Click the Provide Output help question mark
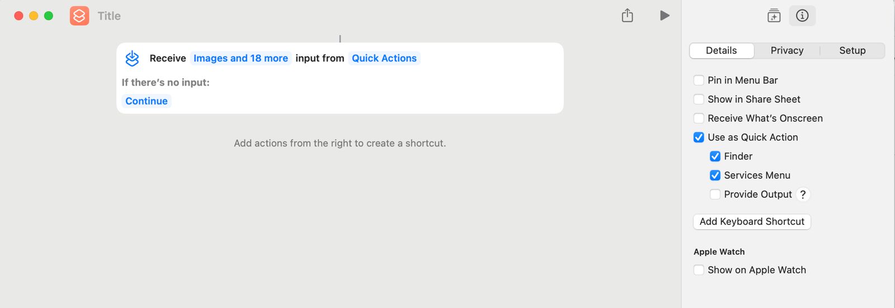895x308 pixels. [x=803, y=195]
